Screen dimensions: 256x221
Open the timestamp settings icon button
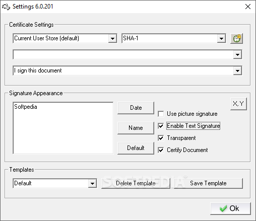(x=236, y=39)
